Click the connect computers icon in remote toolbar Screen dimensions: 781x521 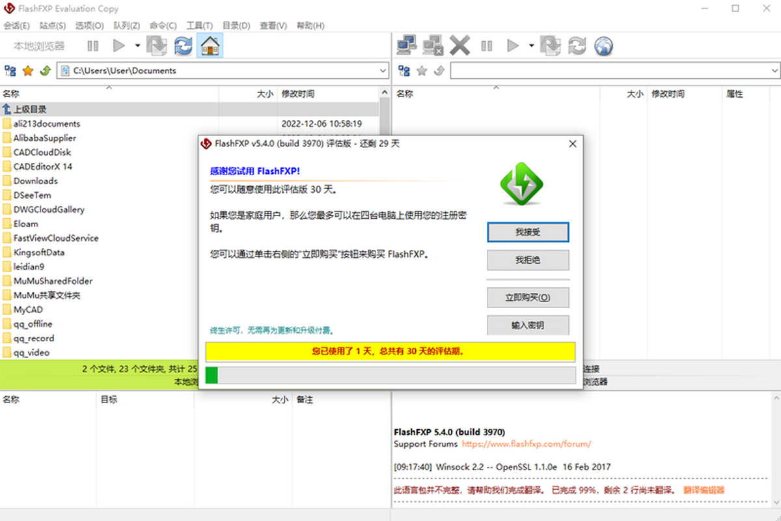[407, 46]
